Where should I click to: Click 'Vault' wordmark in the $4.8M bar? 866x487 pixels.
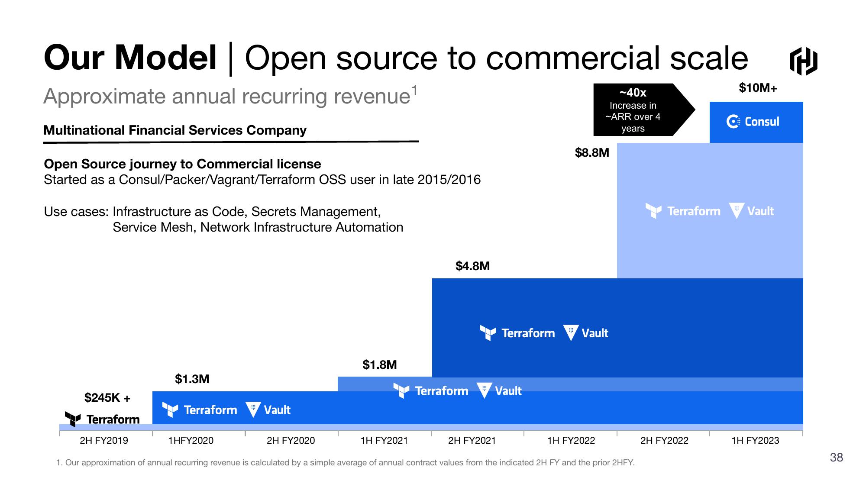pyautogui.click(x=595, y=333)
